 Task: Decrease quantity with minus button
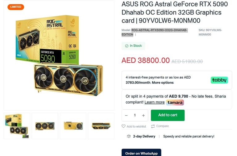pyautogui.click(x=126, y=116)
